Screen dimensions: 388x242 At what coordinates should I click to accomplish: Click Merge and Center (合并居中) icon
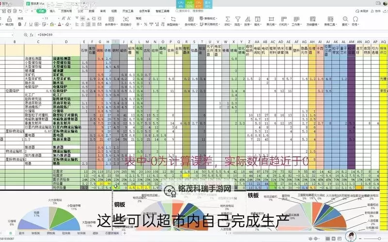[x=112, y=19]
